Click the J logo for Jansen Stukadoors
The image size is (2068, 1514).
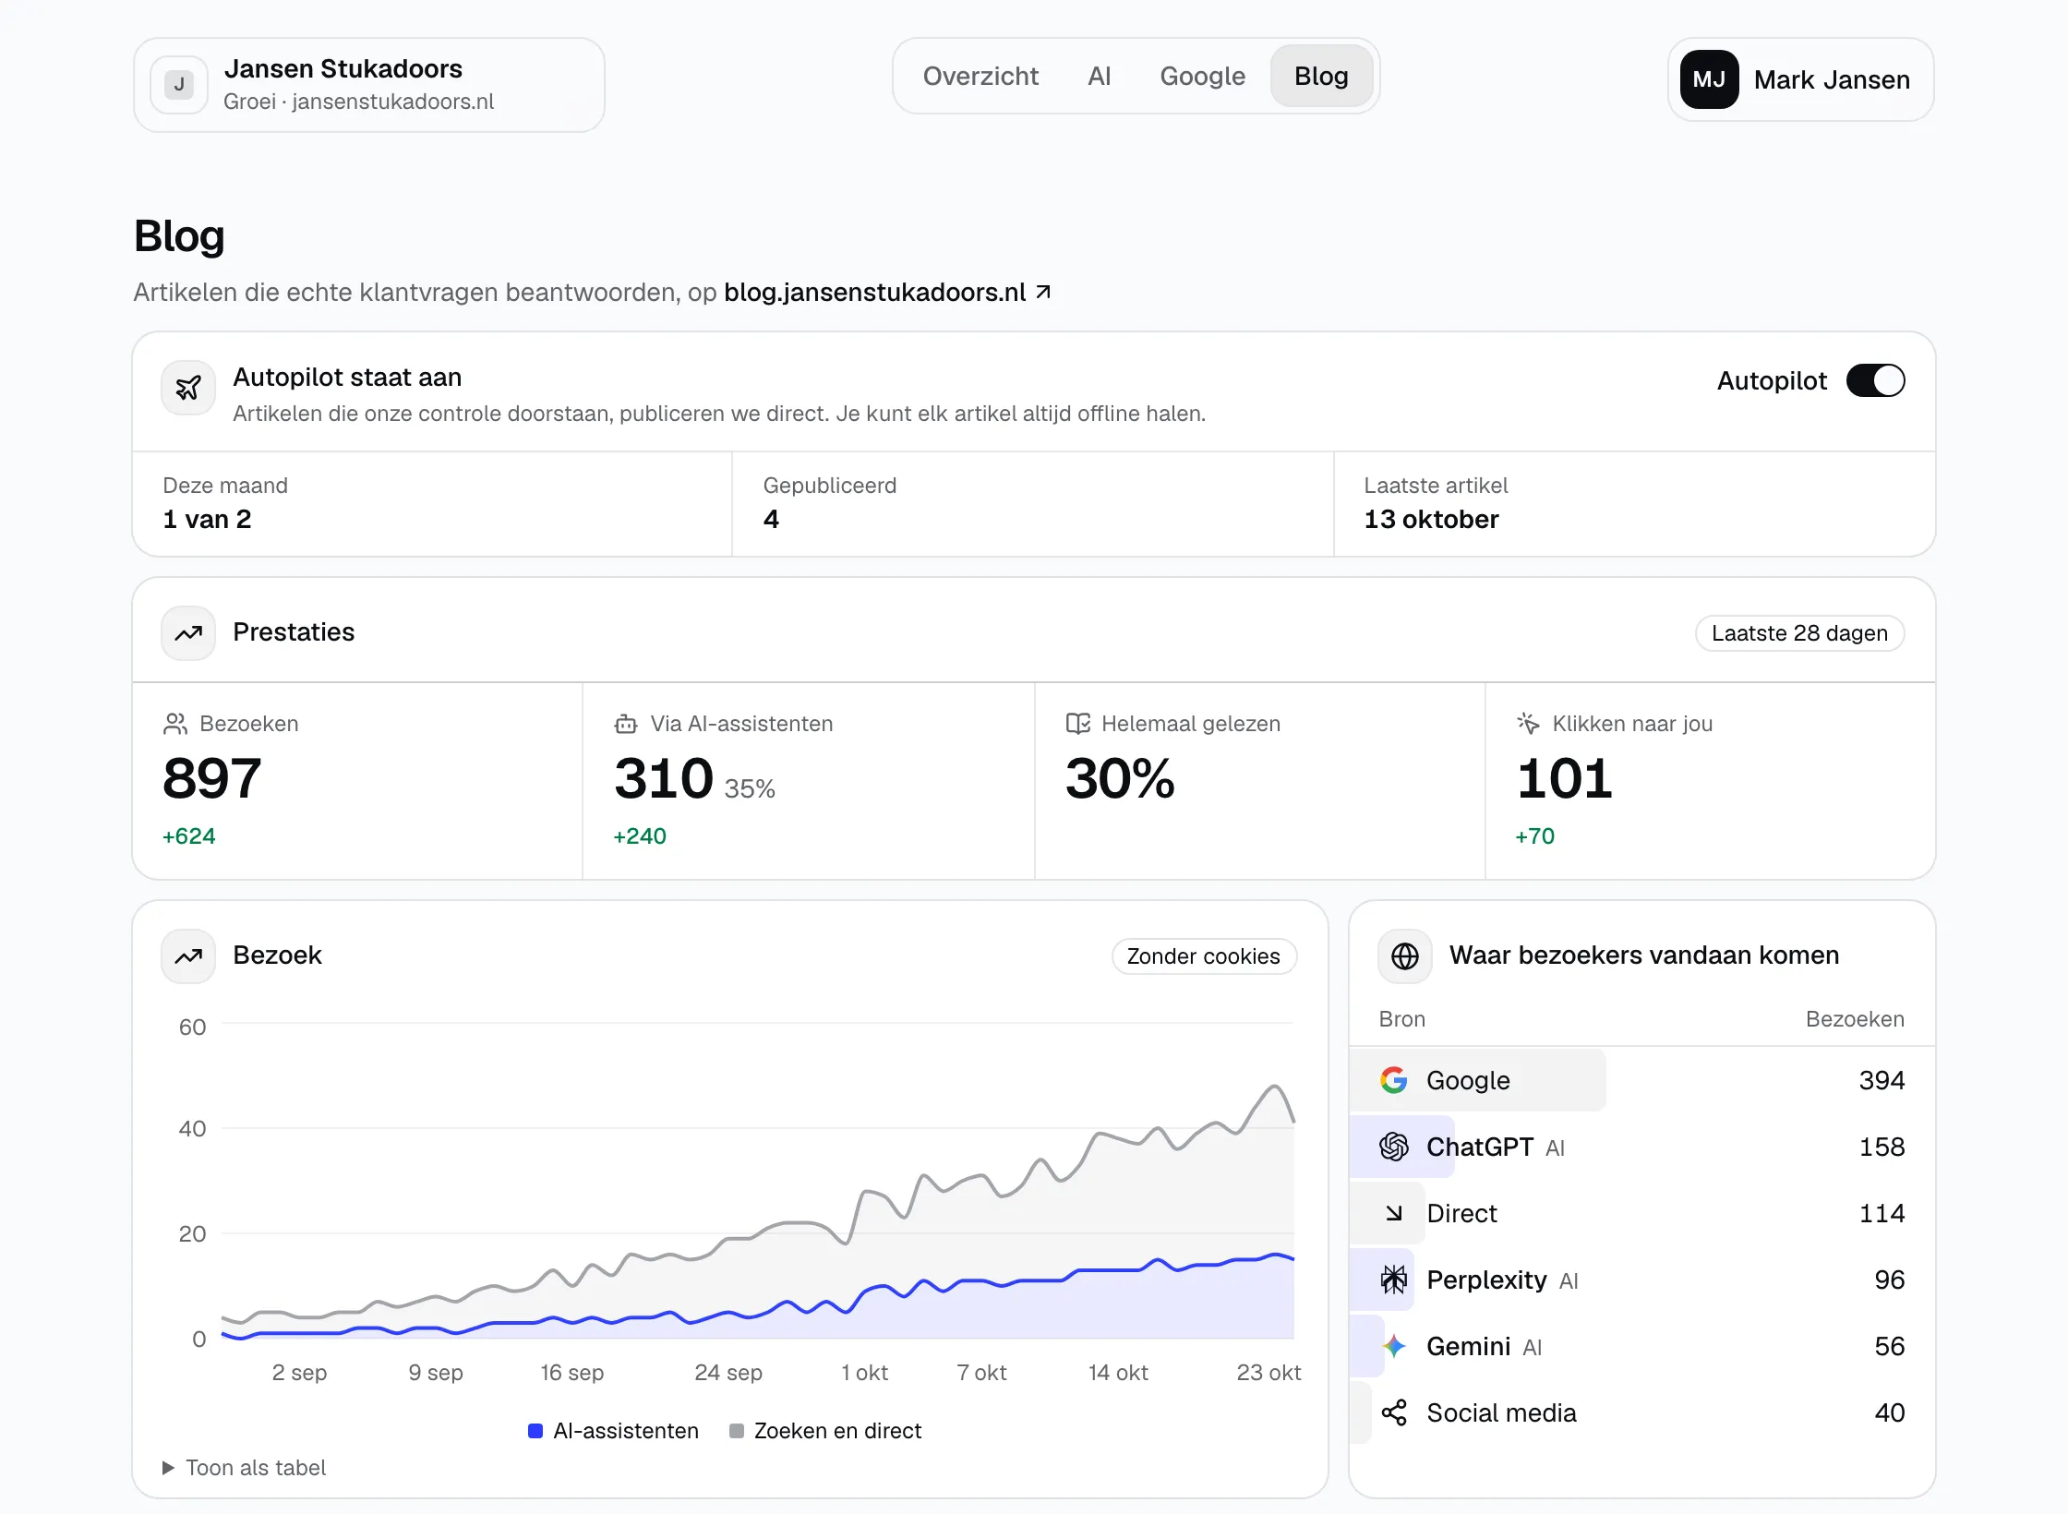(179, 85)
